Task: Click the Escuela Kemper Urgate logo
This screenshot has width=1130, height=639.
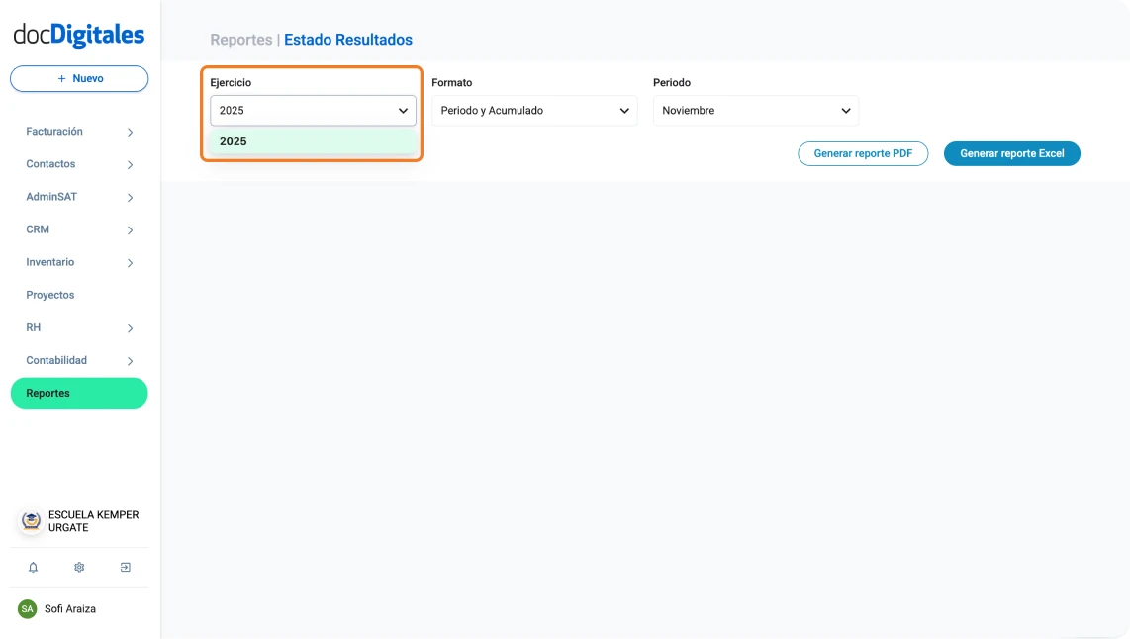Action: (31, 521)
